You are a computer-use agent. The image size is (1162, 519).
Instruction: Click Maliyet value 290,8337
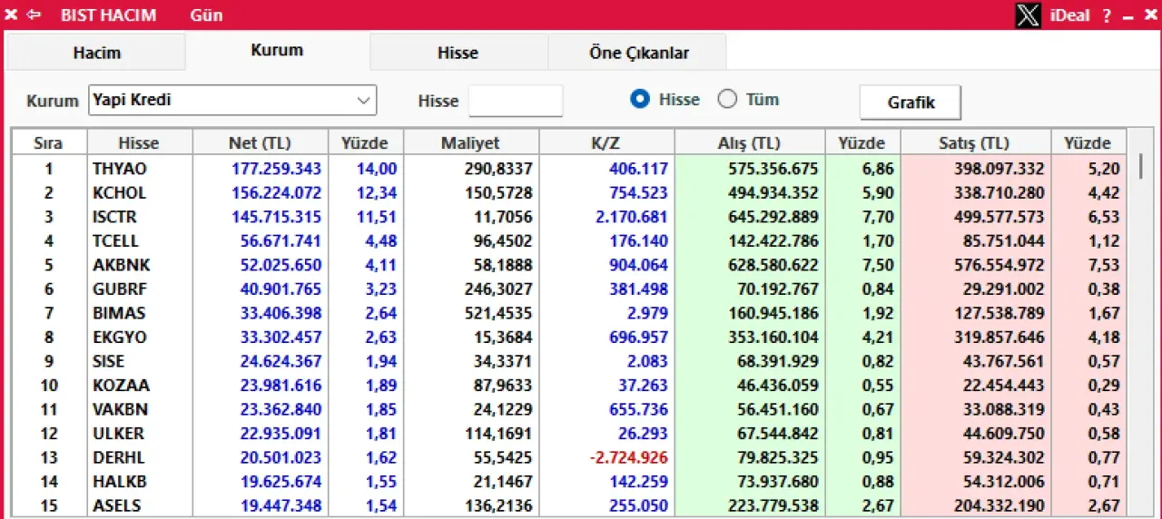pyautogui.click(x=497, y=169)
